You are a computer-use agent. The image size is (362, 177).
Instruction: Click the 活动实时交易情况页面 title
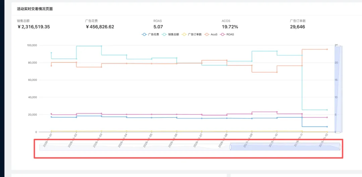pyautogui.click(x=35, y=9)
